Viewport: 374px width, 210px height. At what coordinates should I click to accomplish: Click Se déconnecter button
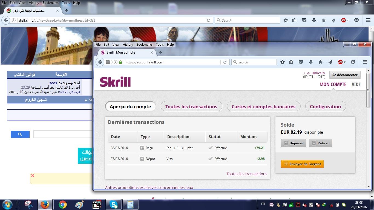345,75
